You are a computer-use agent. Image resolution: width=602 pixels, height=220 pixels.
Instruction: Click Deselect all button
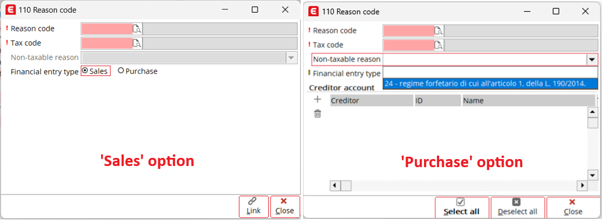(x=518, y=207)
